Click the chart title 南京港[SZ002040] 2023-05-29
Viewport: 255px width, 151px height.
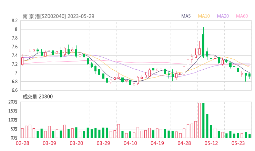tap(58, 16)
